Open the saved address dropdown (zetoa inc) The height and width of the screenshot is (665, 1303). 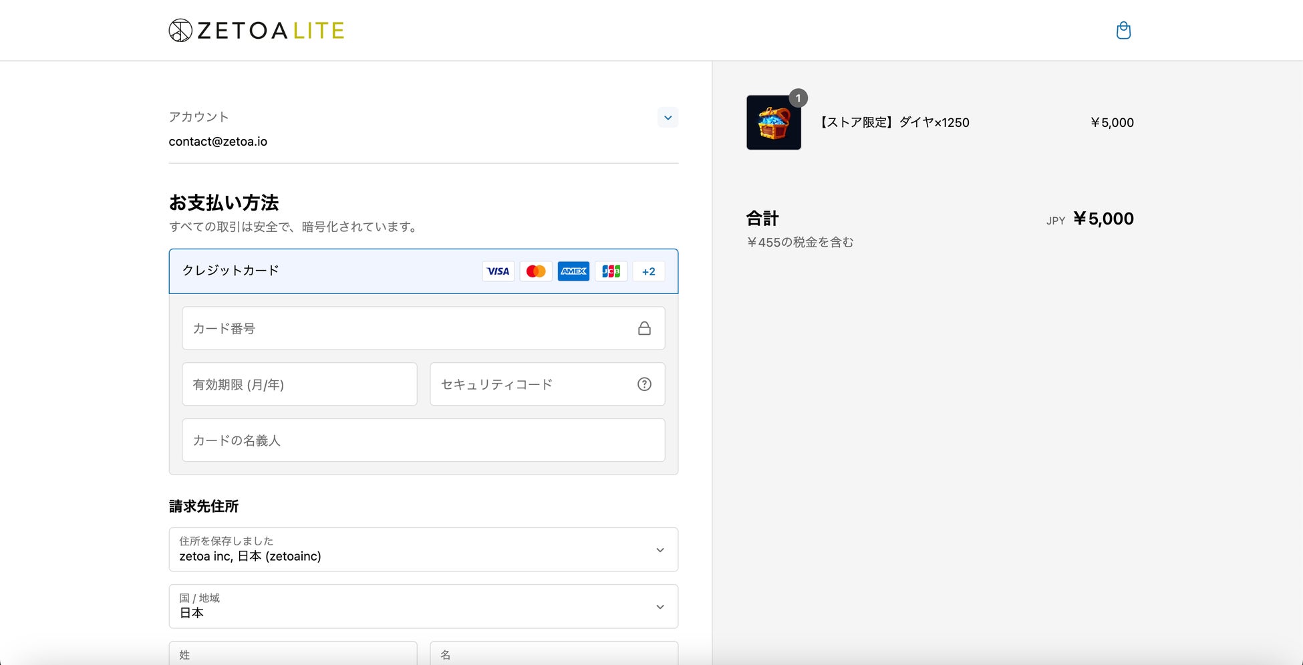424,549
